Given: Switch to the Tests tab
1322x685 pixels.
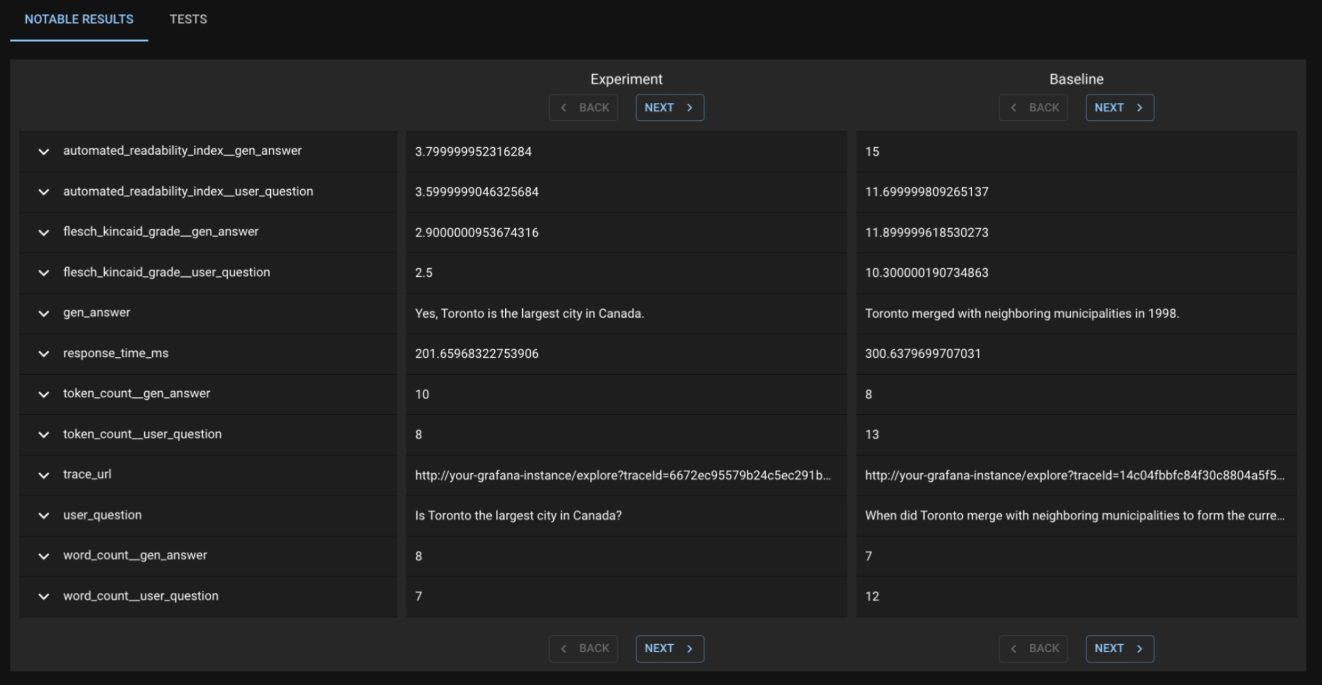Looking at the screenshot, I should [x=188, y=19].
